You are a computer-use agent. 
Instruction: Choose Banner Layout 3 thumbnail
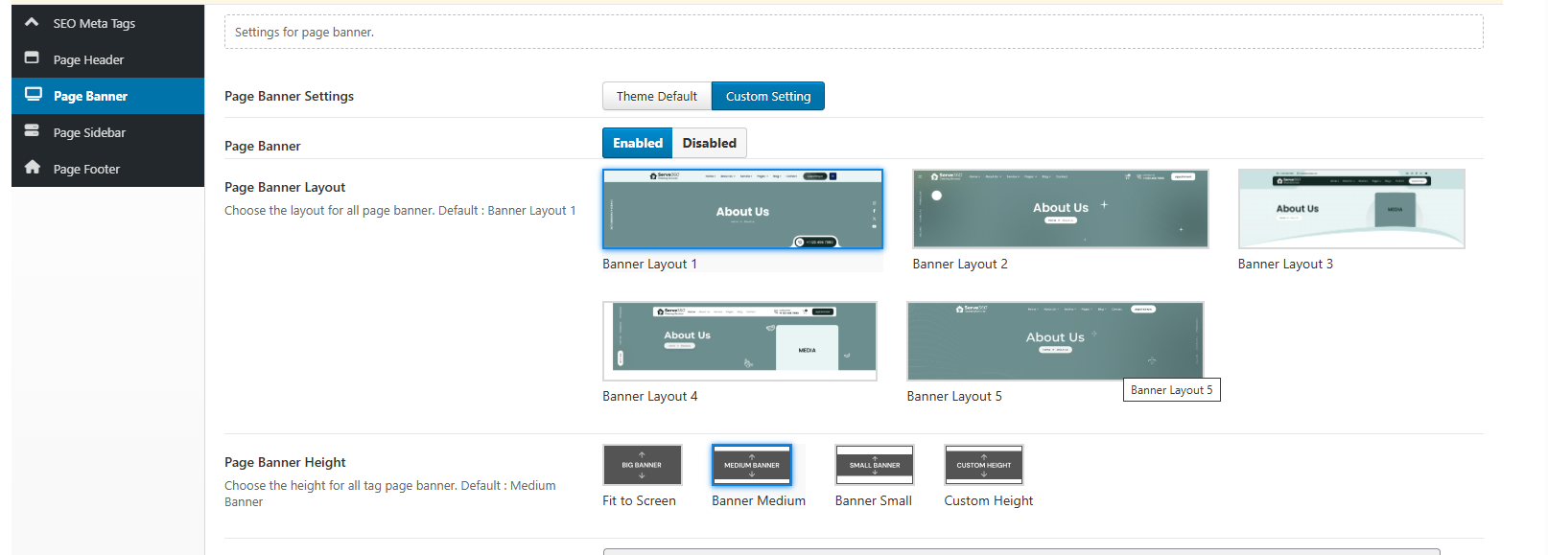[x=1350, y=209]
